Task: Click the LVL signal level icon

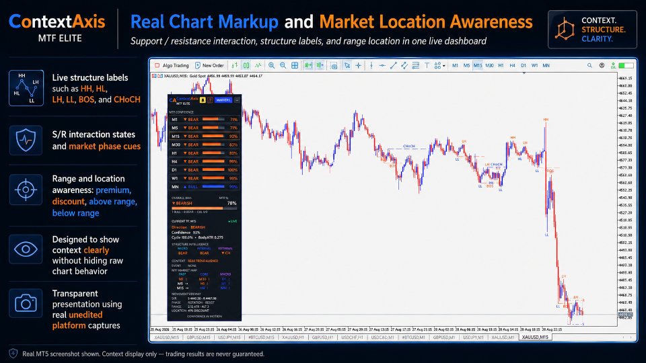Action: pyautogui.click(x=613, y=65)
